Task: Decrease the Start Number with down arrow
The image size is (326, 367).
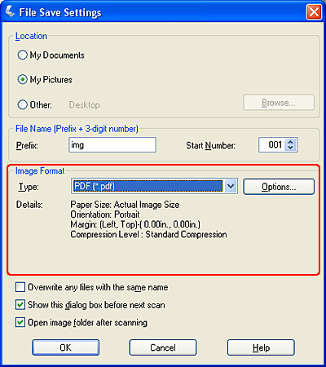Action: click(290, 148)
